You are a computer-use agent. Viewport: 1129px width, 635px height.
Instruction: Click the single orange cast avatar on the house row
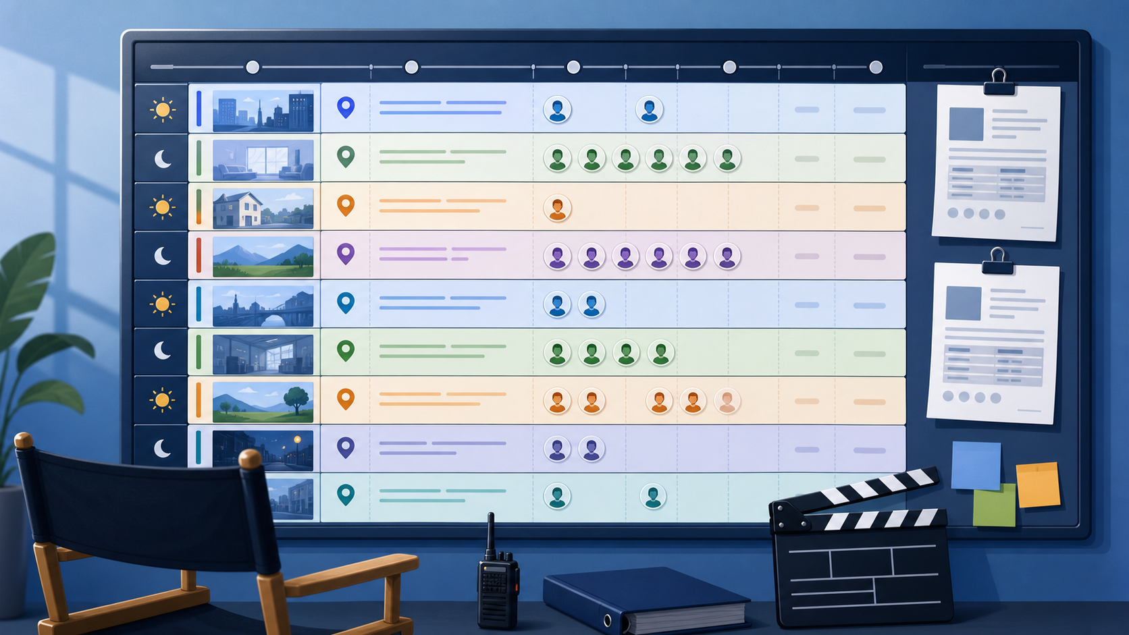558,209
